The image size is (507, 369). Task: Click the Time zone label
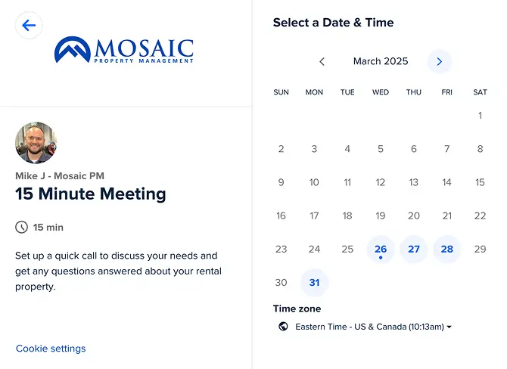point(297,309)
